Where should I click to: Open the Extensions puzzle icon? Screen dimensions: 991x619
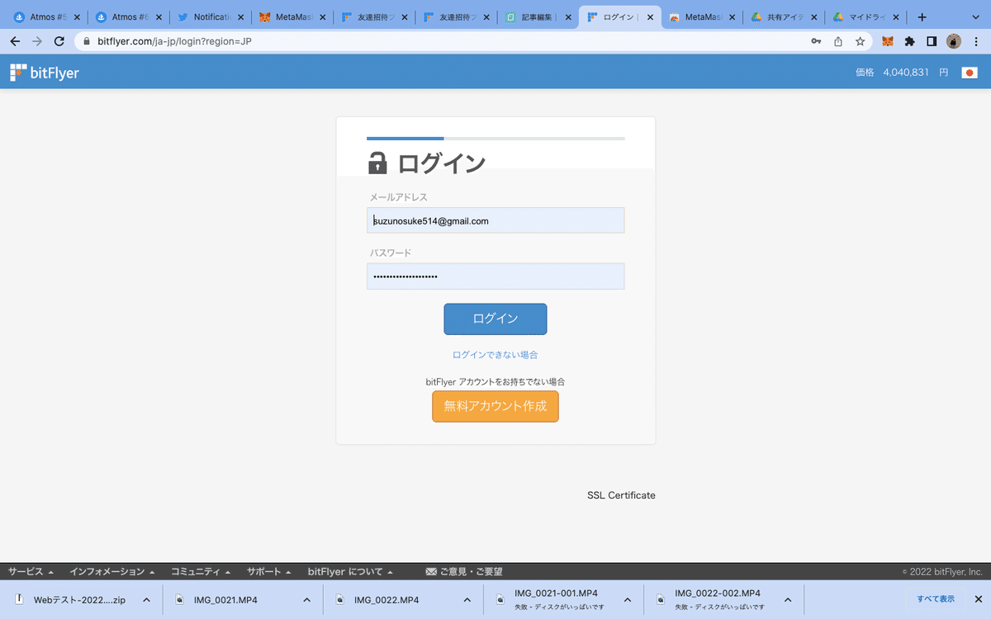910,41
